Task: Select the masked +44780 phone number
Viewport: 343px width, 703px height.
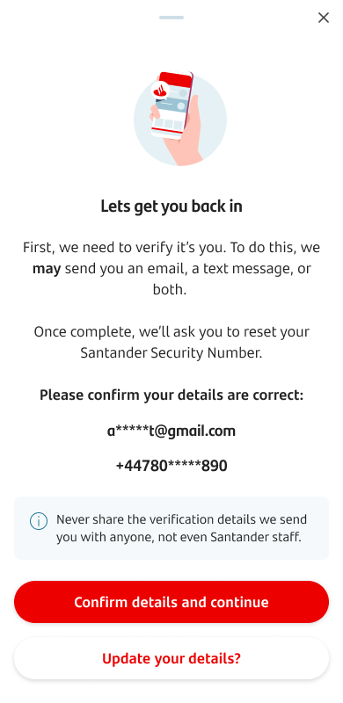Action: tap(171, 466)
